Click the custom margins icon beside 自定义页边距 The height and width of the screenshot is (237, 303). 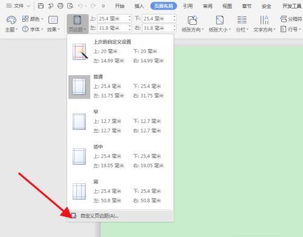(x=74, y=216)
